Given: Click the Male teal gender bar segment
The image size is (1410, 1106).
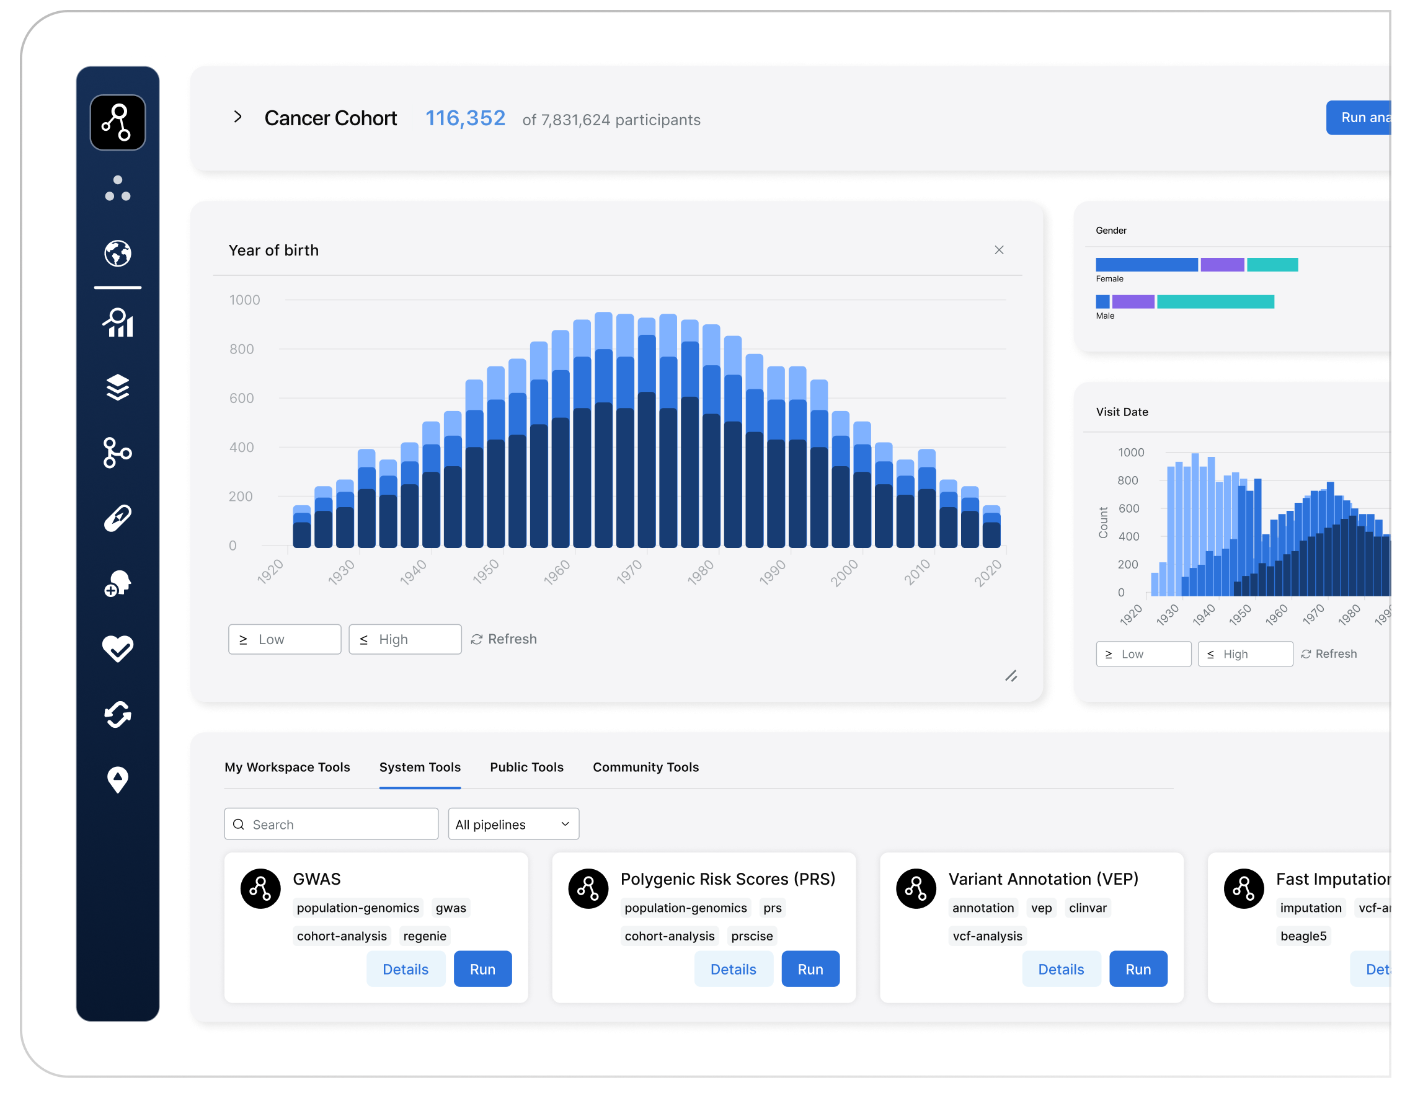Looking at the screenshot, I should 1217,302.
